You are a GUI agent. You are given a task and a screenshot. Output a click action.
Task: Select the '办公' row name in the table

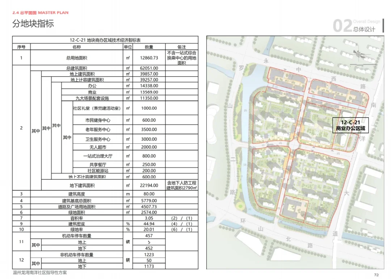click(x=92, y=86)
